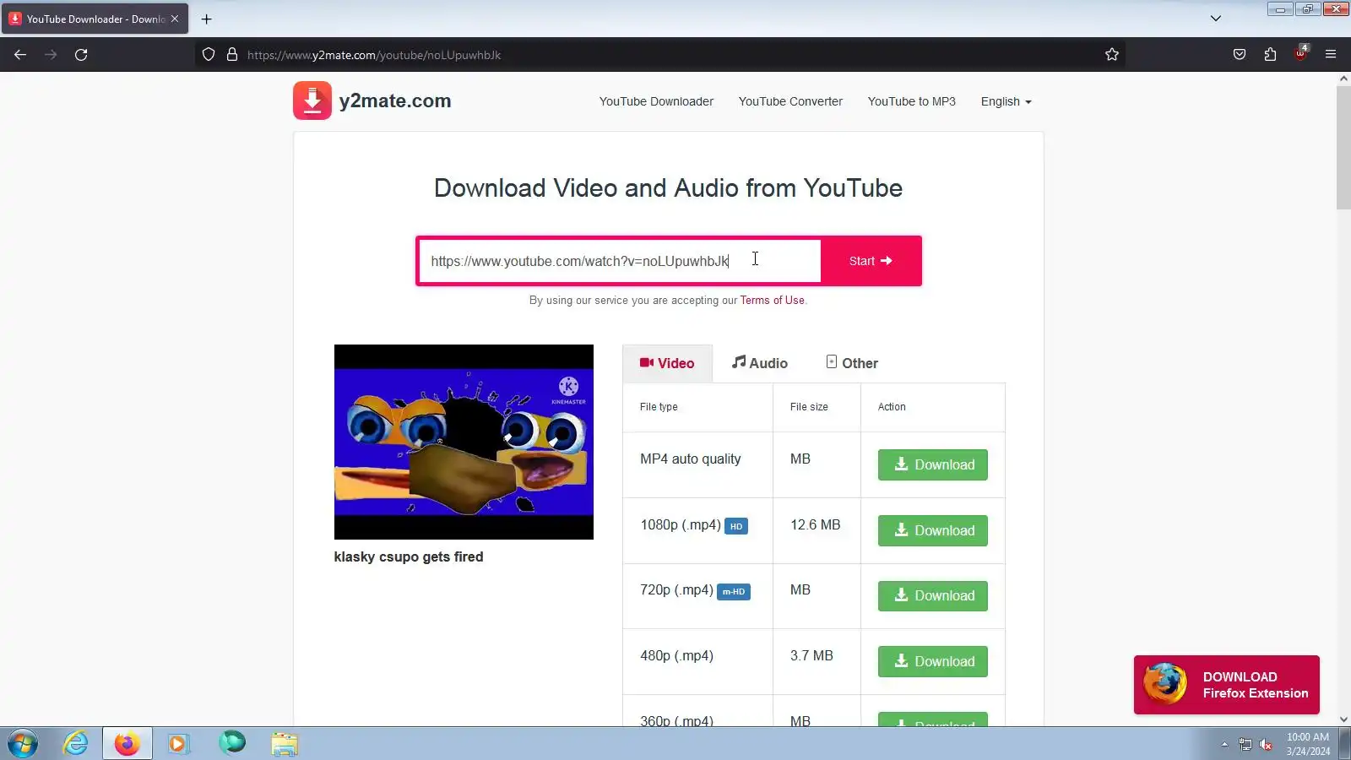Open the media player taskbar icon
The width and height of the screenshot is (1351, 760).
tap(178, 744)
